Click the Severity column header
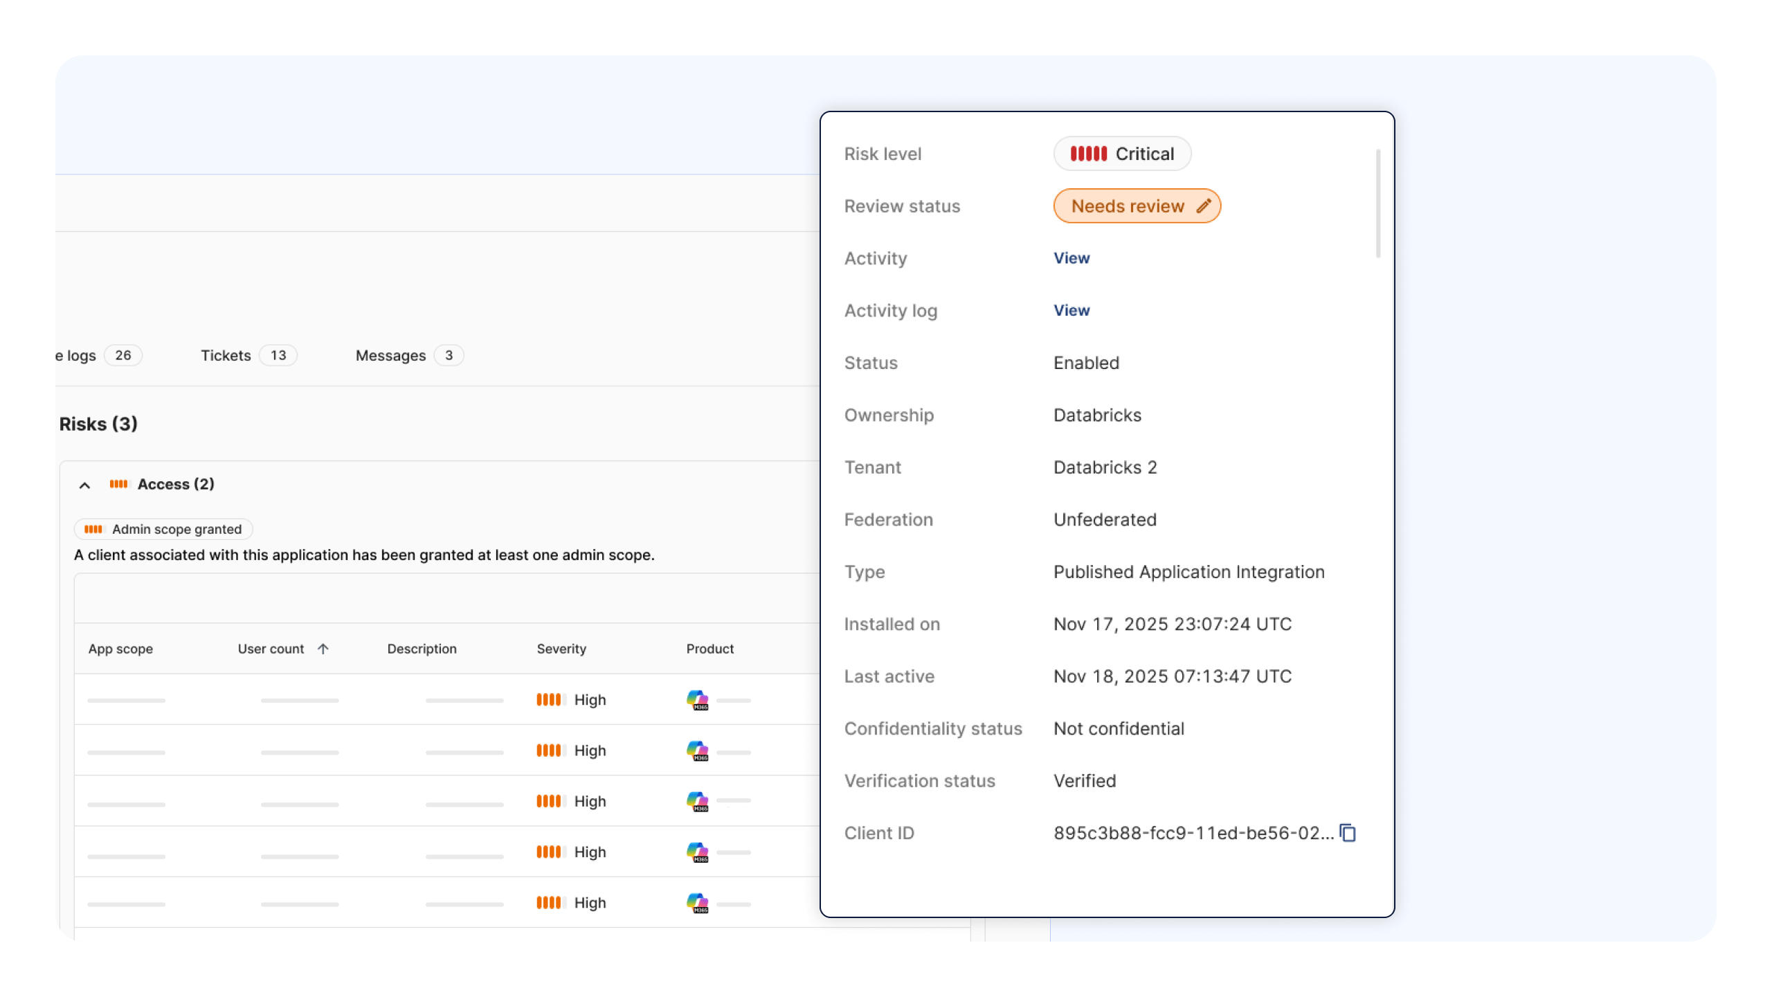This screenshot has height=997, width=1772. point(561,649)
